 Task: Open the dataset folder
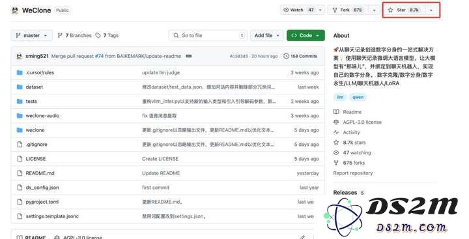coord(34,87)
